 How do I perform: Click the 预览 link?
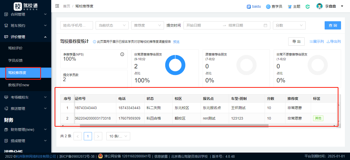pyautogui.click(x=176, y=42)
